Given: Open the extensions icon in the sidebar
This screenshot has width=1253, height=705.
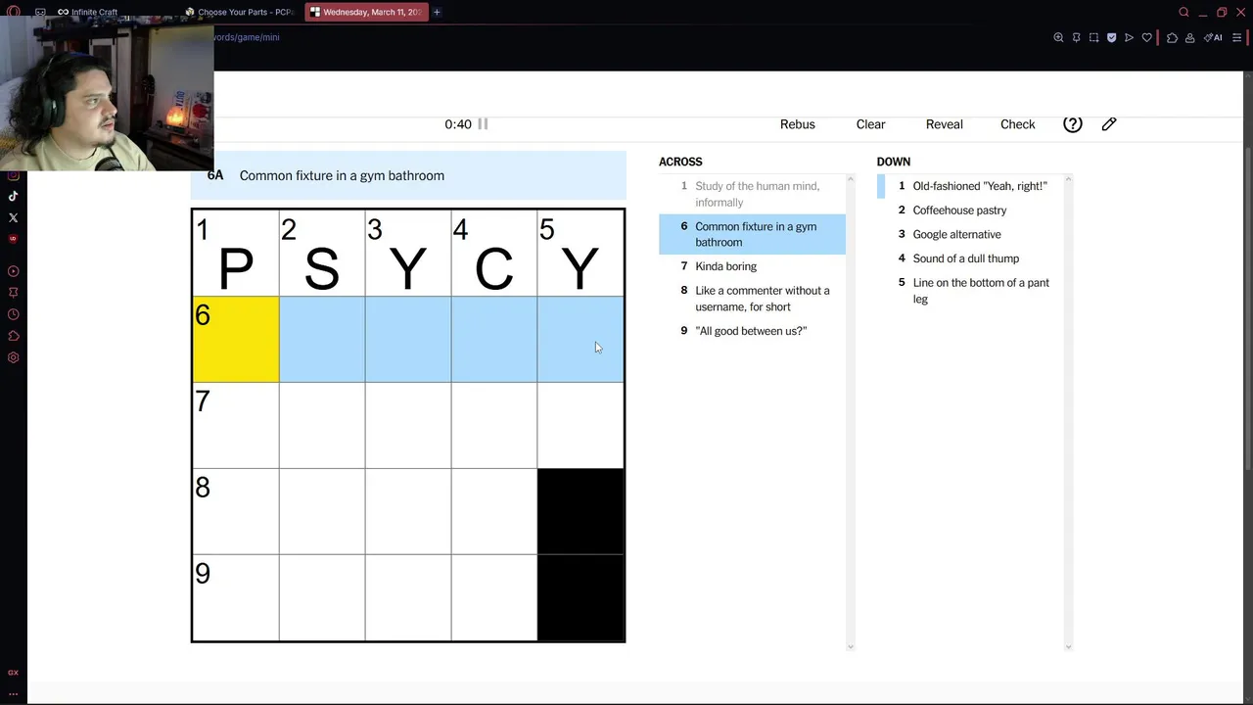Looking at the screenshot, I should point(13,336).
